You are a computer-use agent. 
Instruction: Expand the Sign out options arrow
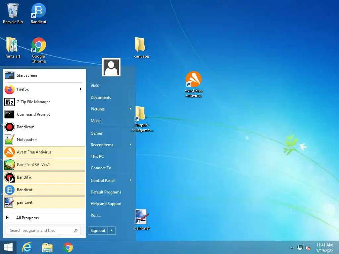(112, 231)
